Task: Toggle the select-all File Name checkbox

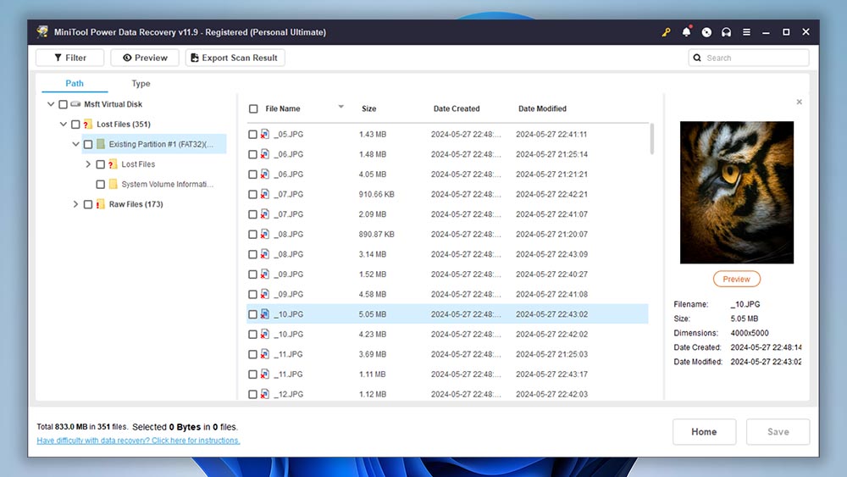Action: pos(253,108)
